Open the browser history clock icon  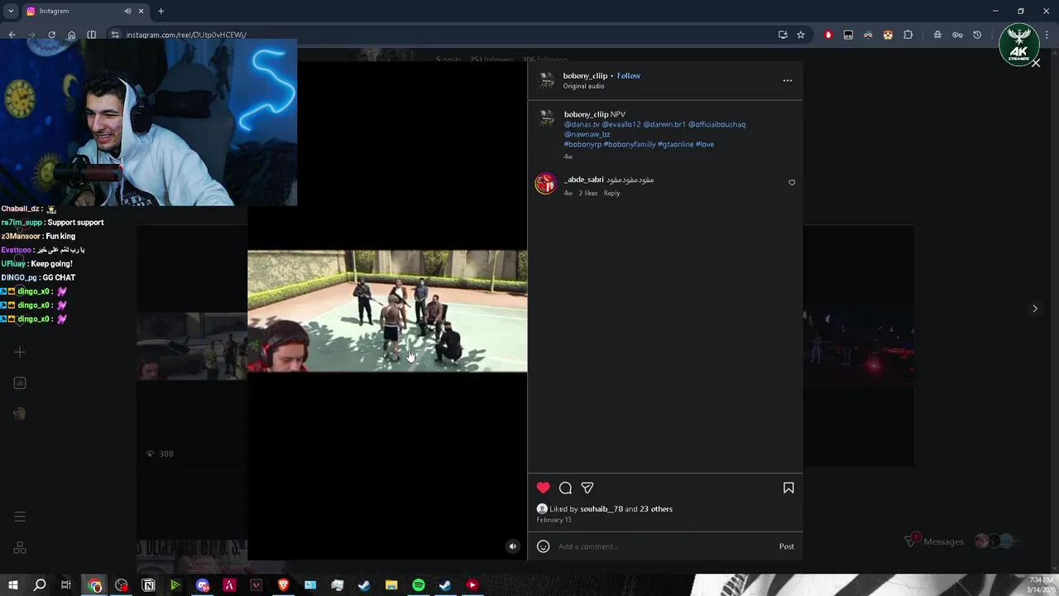tap(977, 35)
